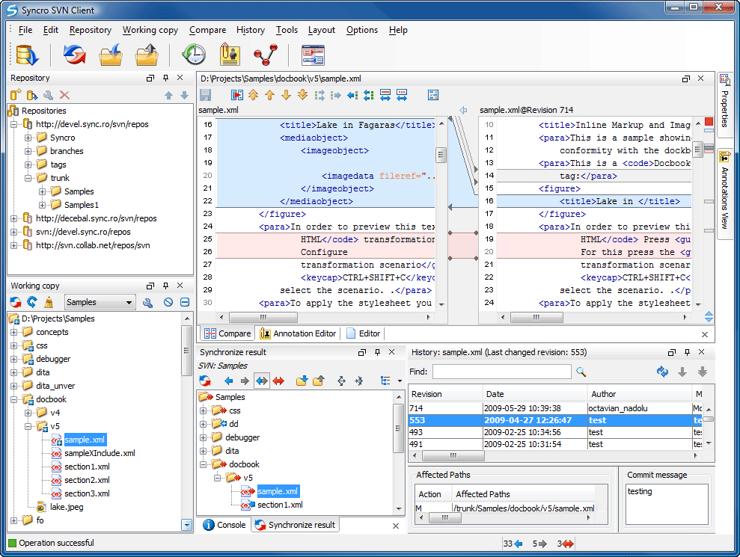Open the Revision Graph icon

pos(266,55)
